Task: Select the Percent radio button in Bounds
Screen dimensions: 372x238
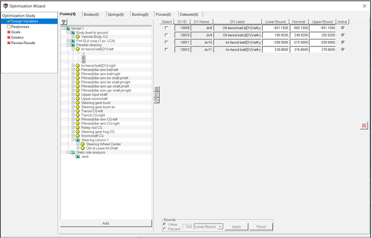Action: (x=165, y=229)
